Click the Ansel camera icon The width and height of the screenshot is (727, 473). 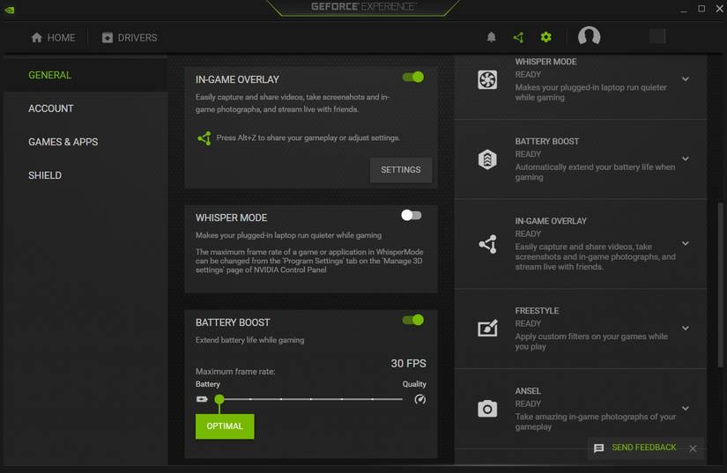487,409
